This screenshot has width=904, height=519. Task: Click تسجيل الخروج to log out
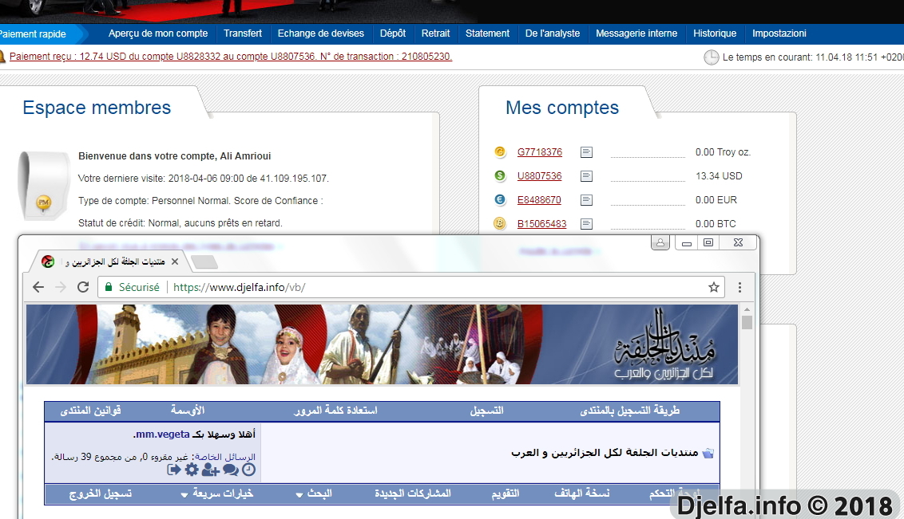click(101, 493)
